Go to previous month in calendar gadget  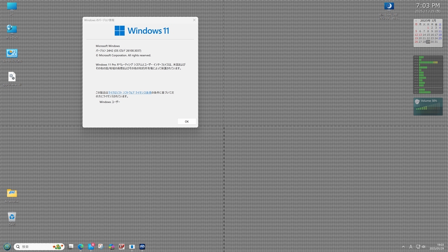point(416,21)
